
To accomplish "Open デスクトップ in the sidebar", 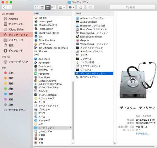I will (16, 40).
